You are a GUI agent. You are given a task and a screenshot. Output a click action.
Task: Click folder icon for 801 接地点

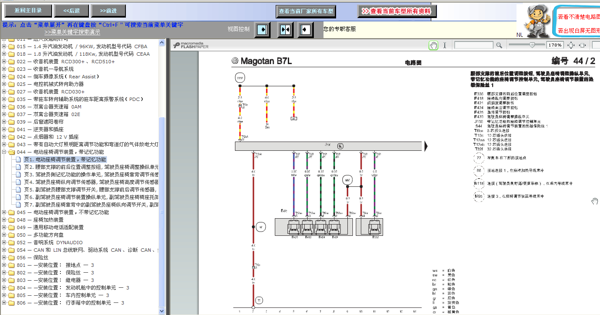point(11,265)
